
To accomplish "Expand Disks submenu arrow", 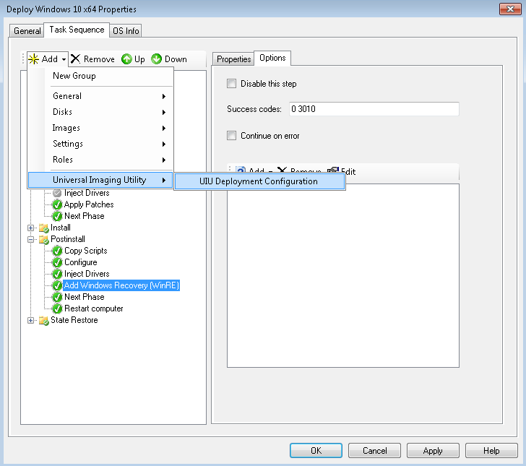I will click(x=164, y=113).
